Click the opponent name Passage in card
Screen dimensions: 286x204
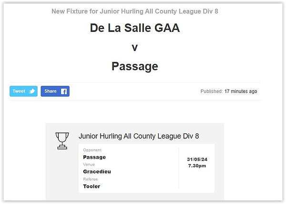pyautogui.click(x=94, y=157)
